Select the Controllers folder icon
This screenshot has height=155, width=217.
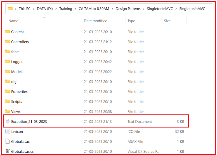point(7,42)
